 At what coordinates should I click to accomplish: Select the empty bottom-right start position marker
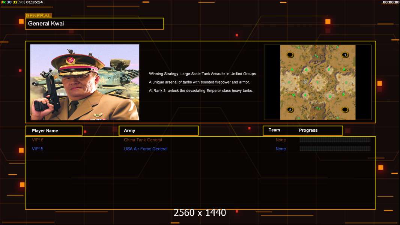[345, 109]
